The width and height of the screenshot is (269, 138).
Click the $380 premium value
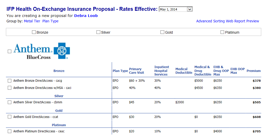257,88
